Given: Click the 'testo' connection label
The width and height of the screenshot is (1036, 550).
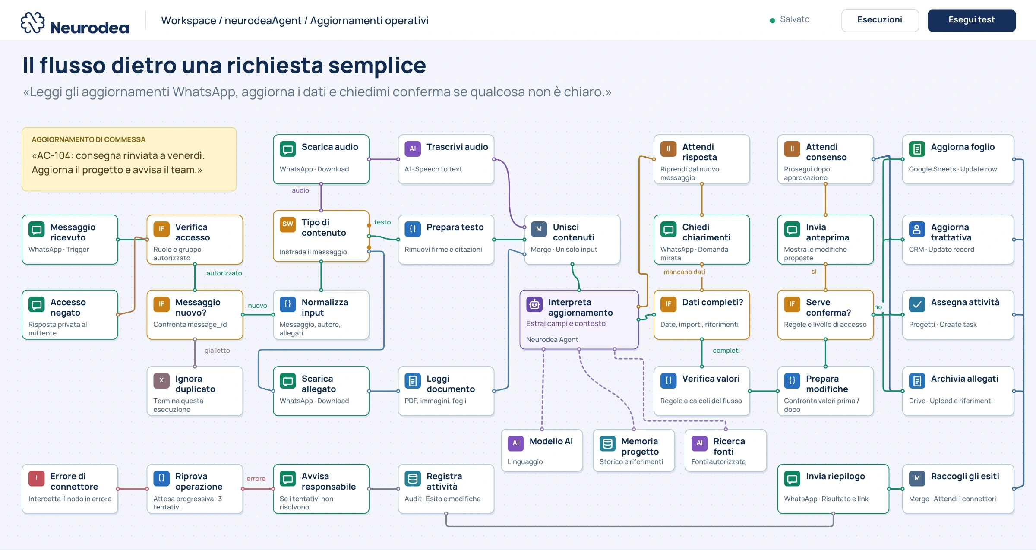Looking at the screenshot, I should pos(382,222).
